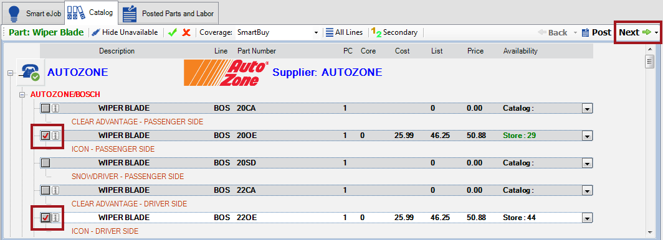Click the Availability column header
The height and width of the screenshot is (240, 663).
click(x=520, y=51)
